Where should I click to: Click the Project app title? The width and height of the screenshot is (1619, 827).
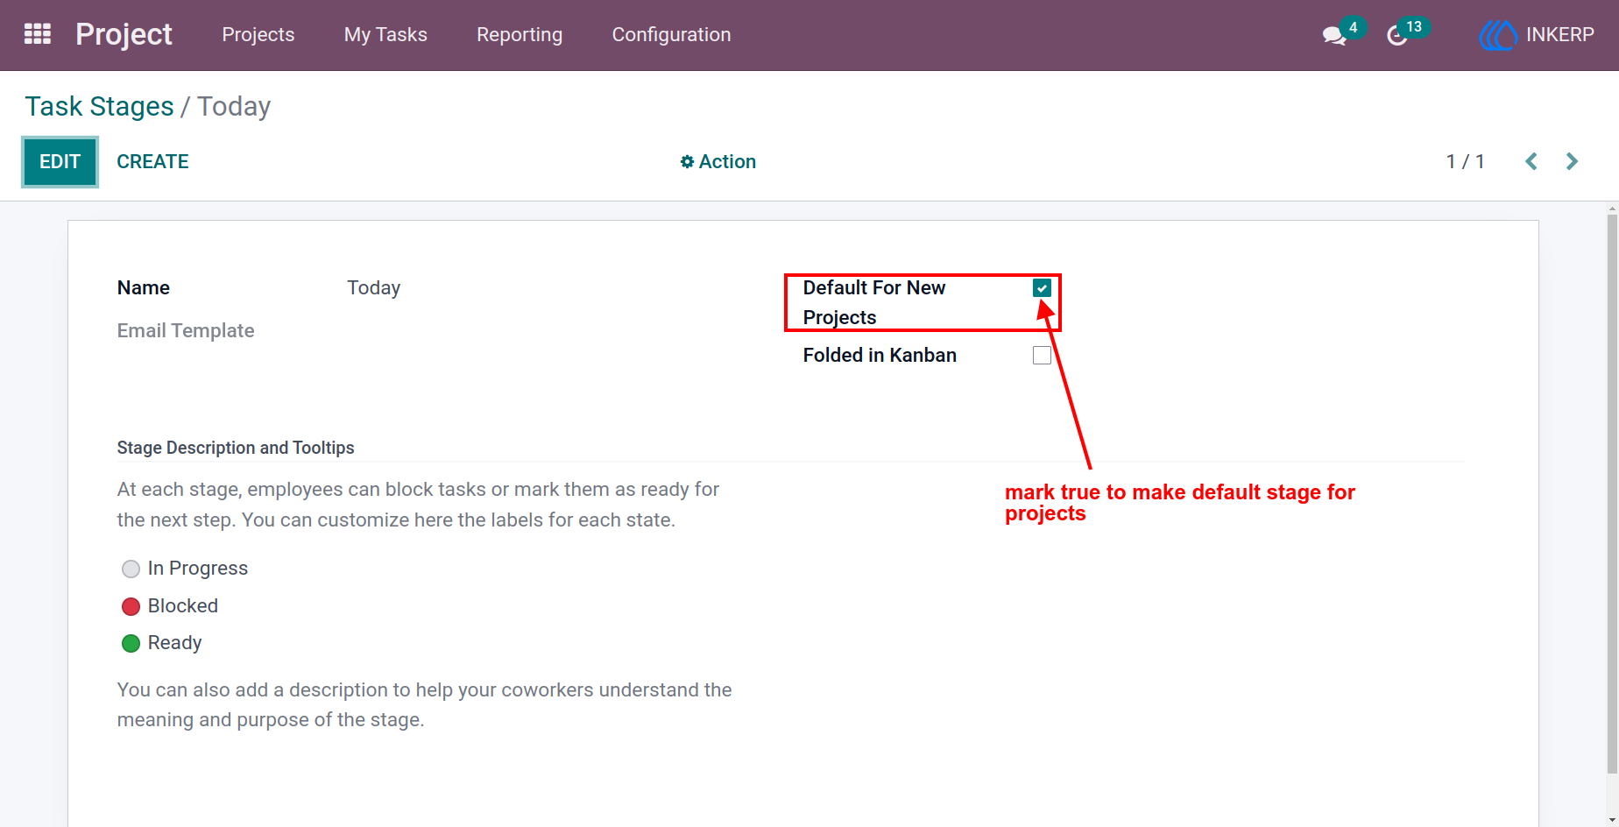click(x=124, y=34)
